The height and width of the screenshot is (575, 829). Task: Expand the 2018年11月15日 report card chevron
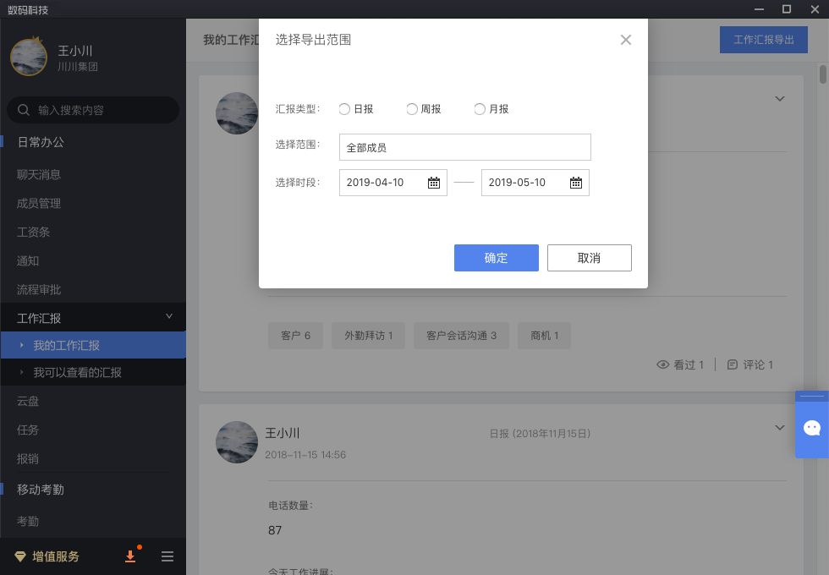pyautogui.click(x=780, y=428)
